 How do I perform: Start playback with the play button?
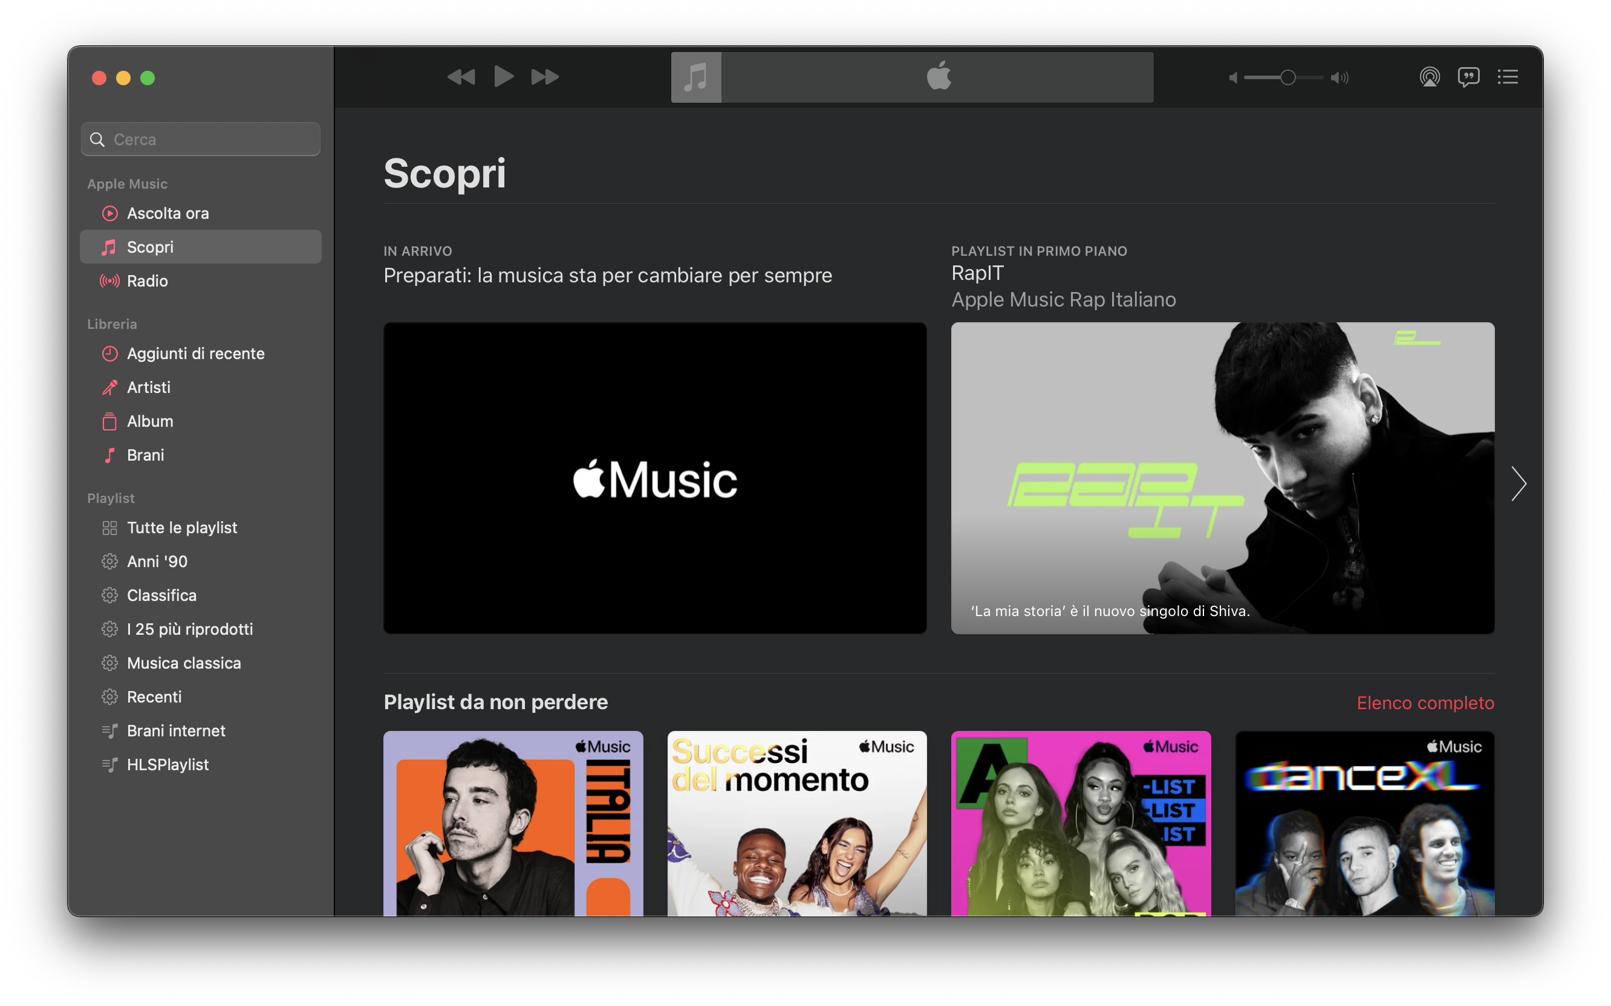(504, 77)
